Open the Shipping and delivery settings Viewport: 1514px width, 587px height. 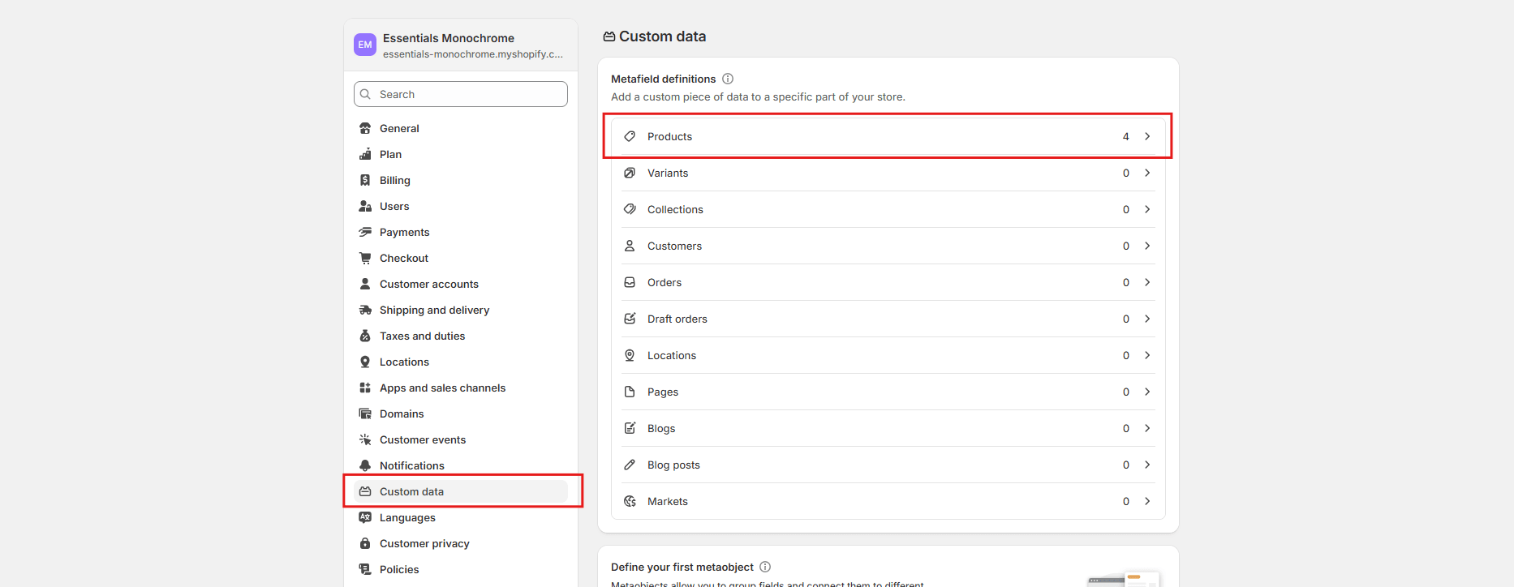coord(434,310)
